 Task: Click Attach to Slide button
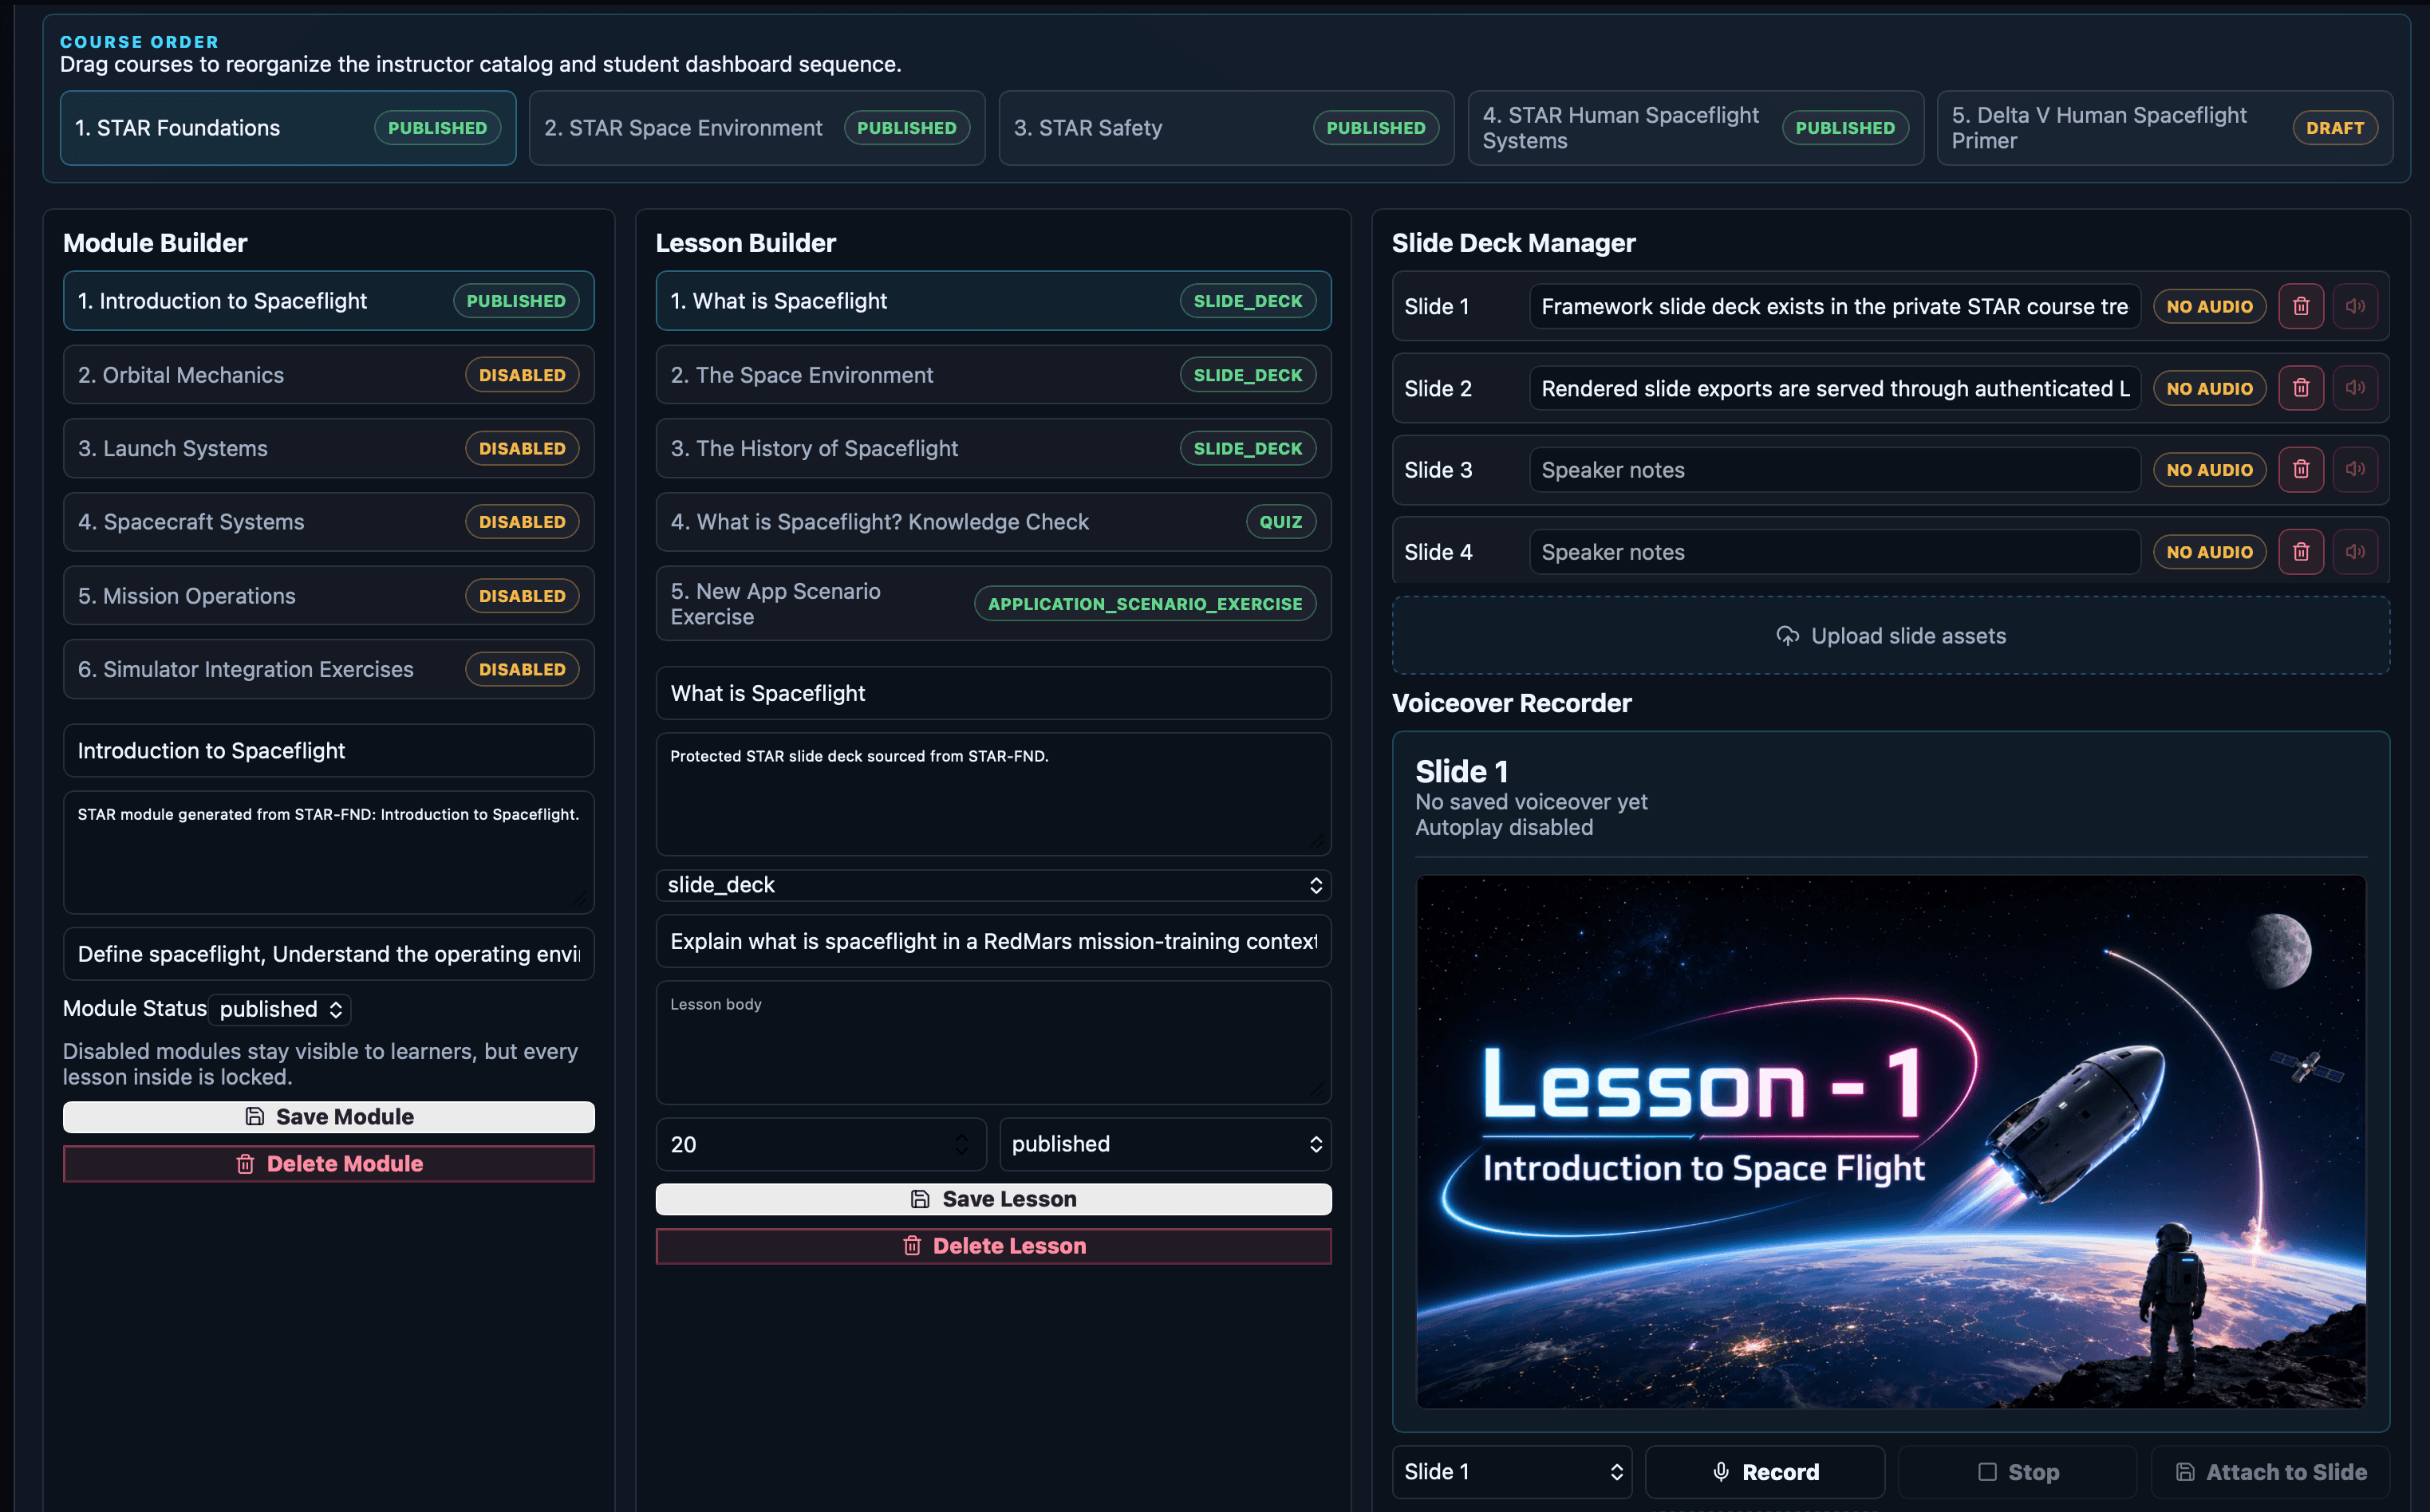coord(2270,1472)
